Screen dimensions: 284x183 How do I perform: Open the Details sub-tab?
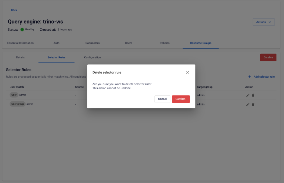(x=20, y=57)
